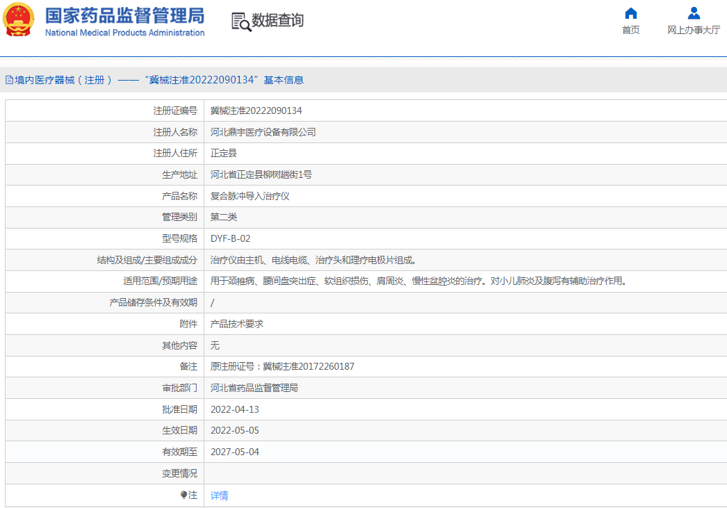Click the document icon before 境内医疗器械

9,80
